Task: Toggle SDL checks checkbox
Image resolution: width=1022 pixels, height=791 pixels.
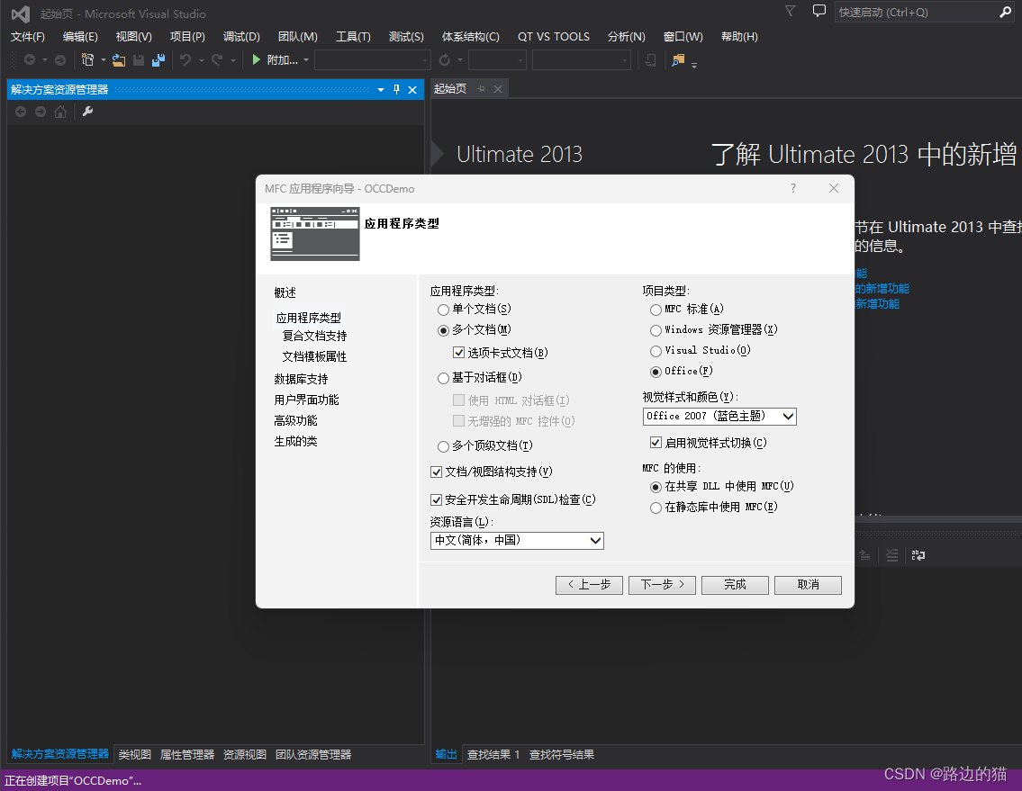Action: click(x=437, y=499)
